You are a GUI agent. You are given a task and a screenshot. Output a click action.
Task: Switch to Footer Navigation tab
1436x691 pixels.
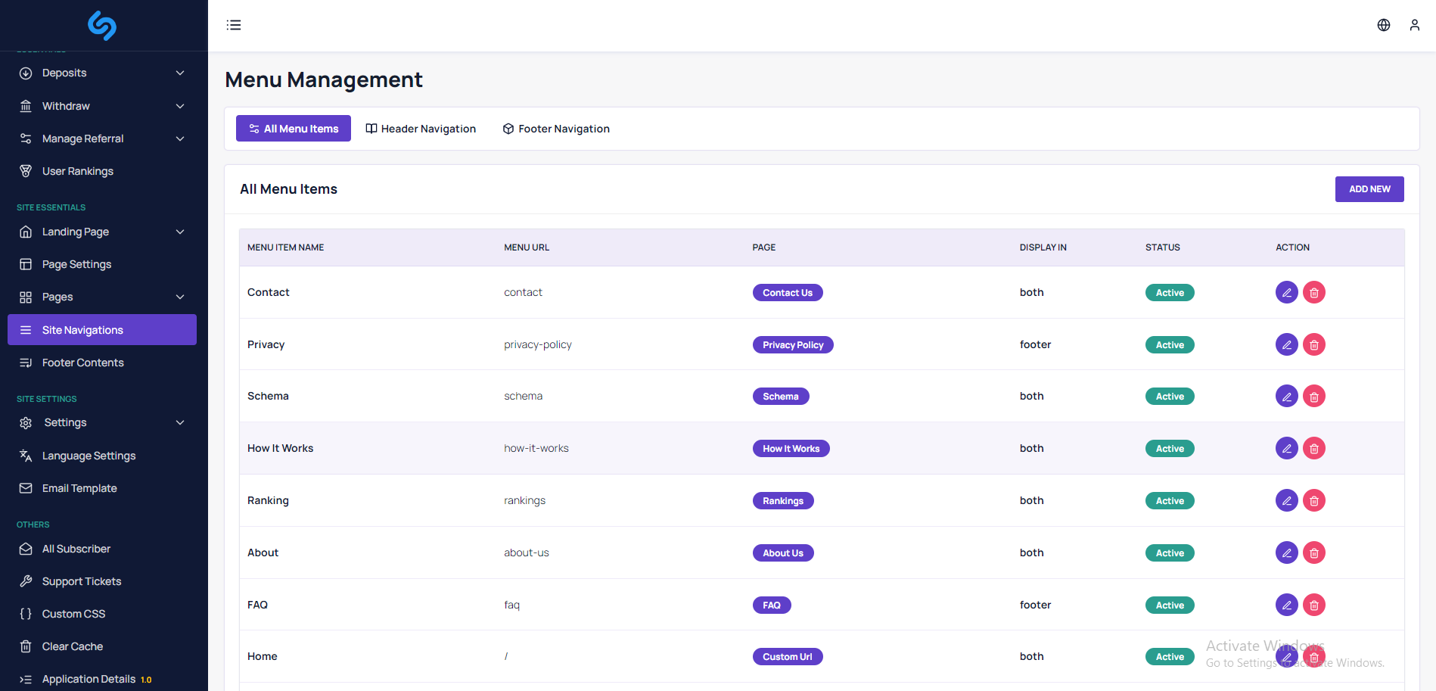(556, 129)
